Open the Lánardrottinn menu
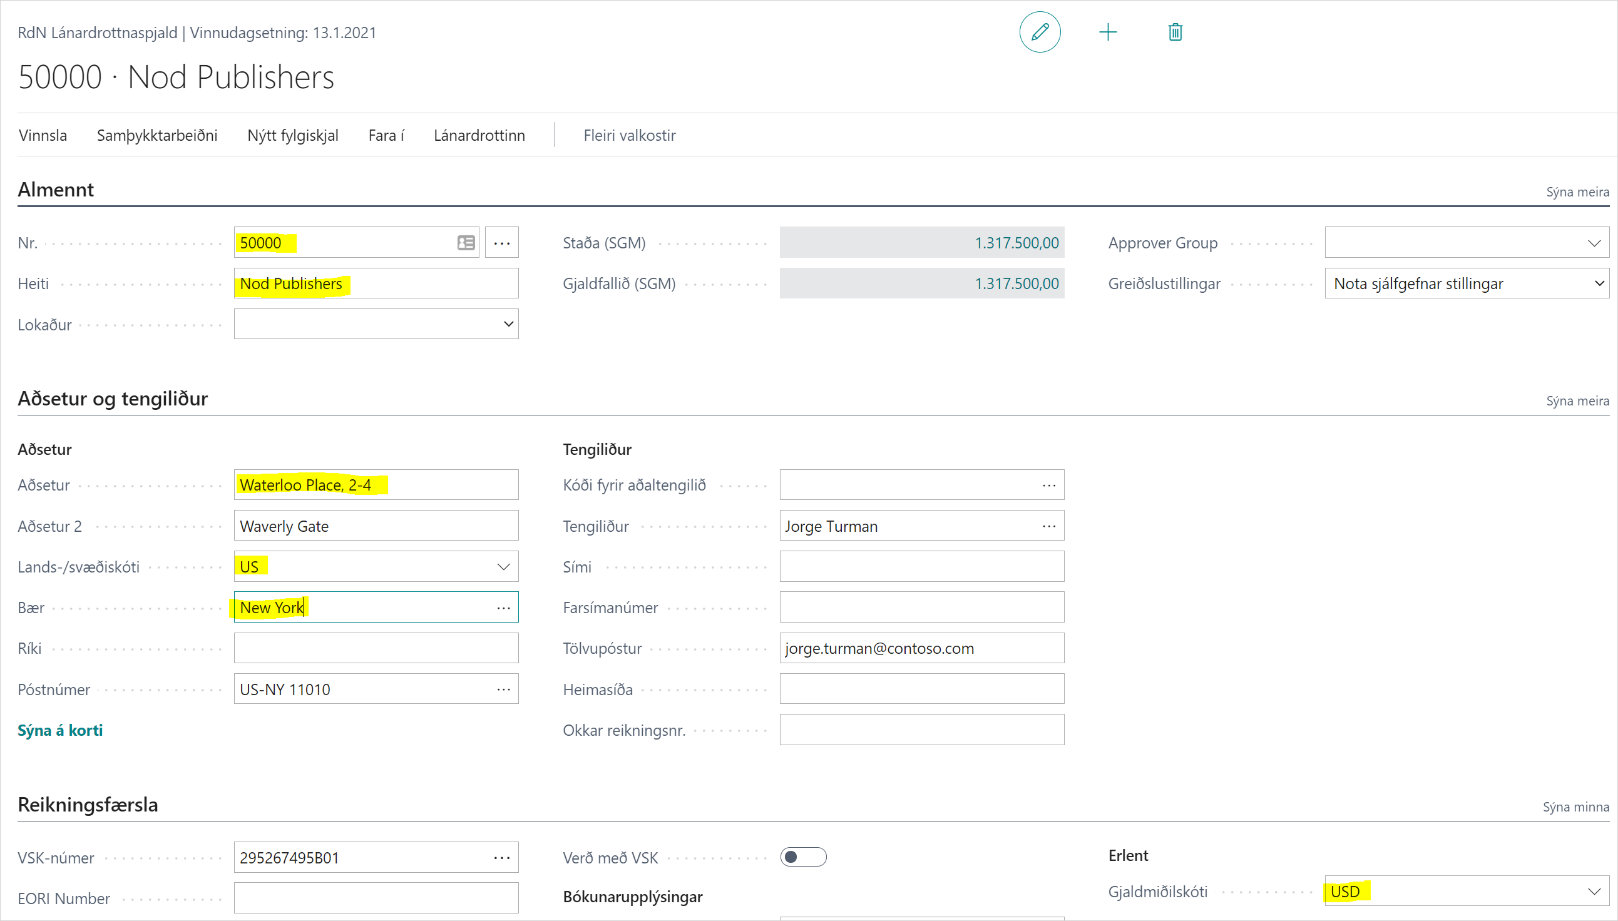Screen dimensions: 1618x921 (x=479, y=135)
